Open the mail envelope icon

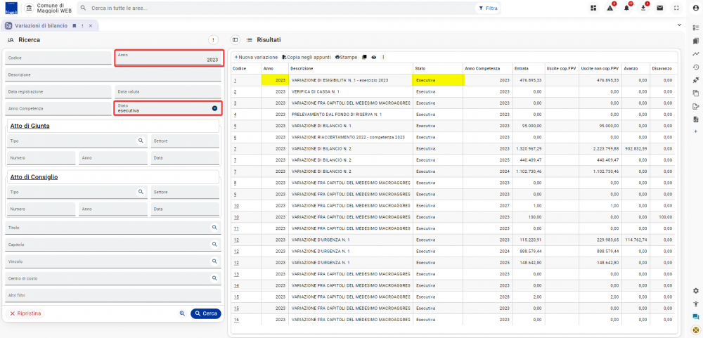pos(660,8)
